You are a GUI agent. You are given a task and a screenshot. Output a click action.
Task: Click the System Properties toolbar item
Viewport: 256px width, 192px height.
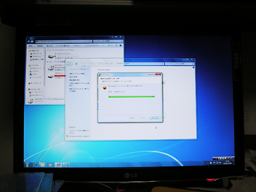click(x=92, y=46)
